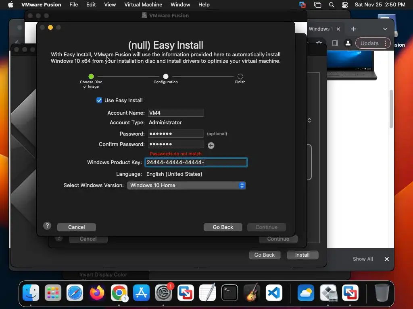Open the Edit menu
The width and height of the screenshot is (413, 309).
coord(91,4)
